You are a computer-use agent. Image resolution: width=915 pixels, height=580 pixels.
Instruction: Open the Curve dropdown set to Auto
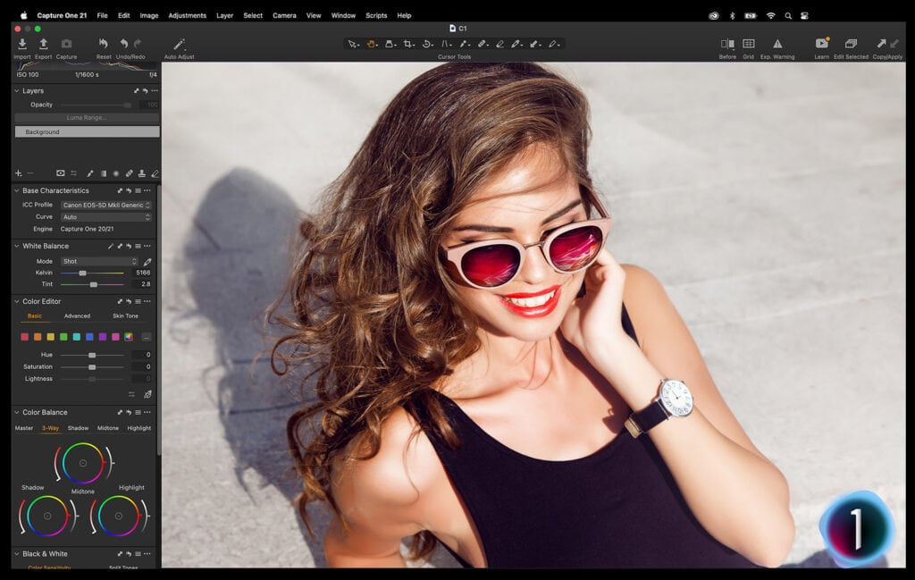point(106,217)
